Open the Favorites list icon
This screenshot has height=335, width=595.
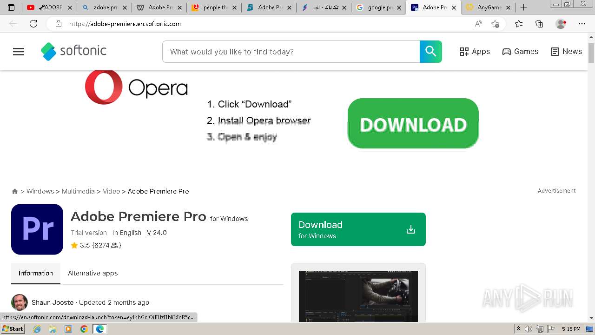[519, 24]
